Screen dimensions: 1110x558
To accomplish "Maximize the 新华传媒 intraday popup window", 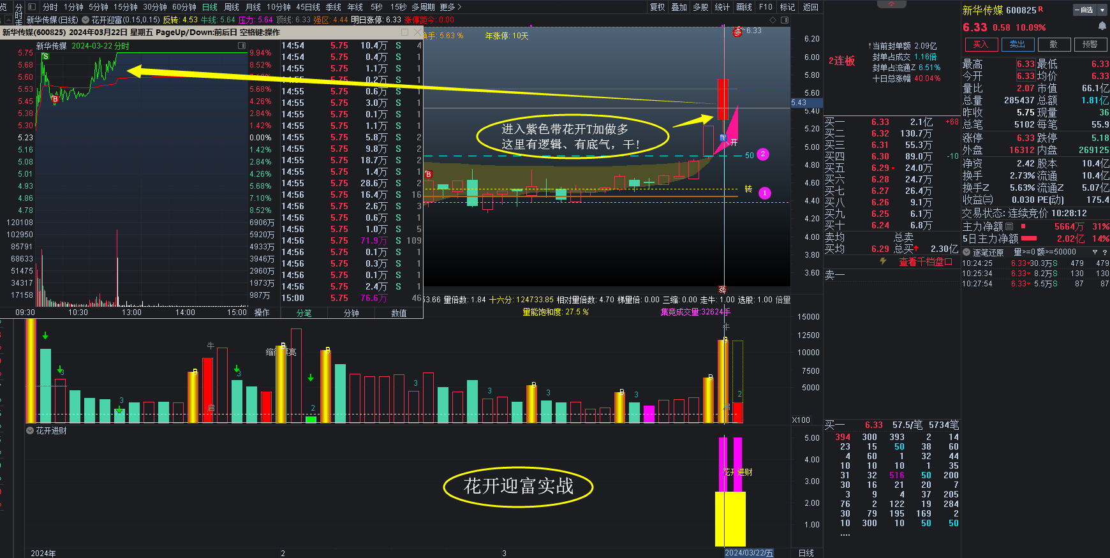I will tap(404, 32).
